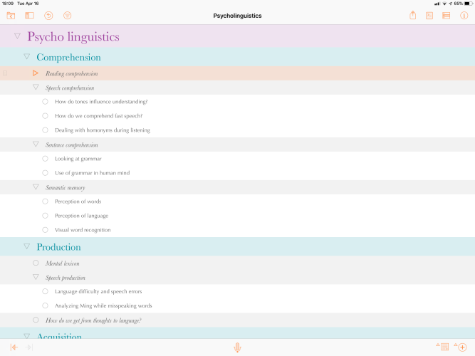
Task: Tap the text 'Visual word recognition'
Action: tap(83, 230)
